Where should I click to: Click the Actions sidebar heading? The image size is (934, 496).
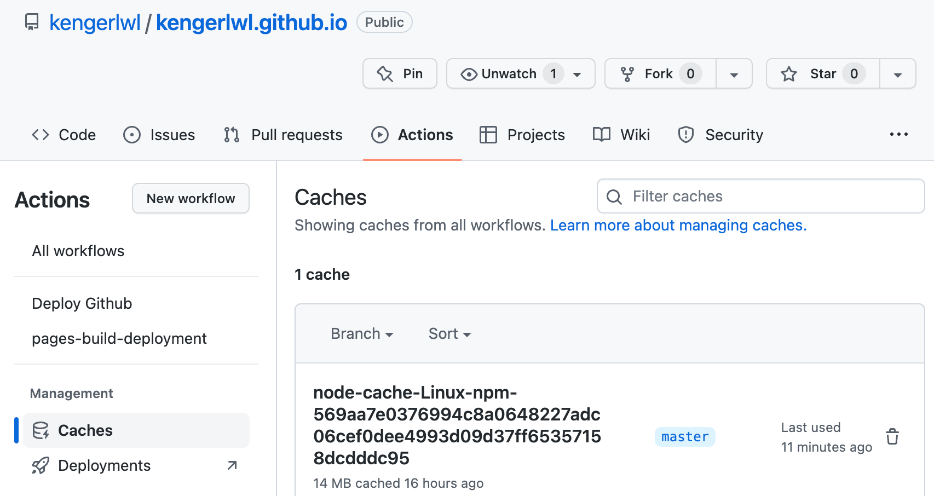point(52,200)
